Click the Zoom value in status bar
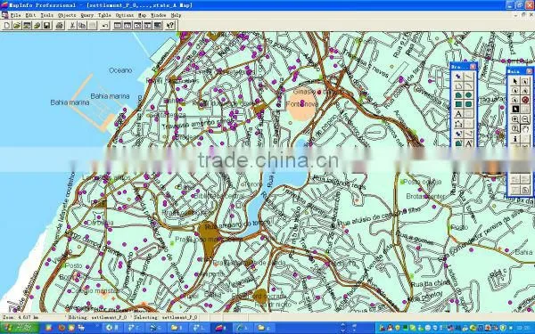Screen dimensions: 535x334 [20, 317]
